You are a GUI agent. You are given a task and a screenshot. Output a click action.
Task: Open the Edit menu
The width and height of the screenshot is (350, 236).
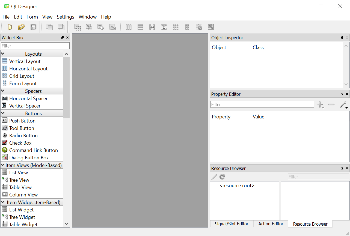[x=18, y=17]
